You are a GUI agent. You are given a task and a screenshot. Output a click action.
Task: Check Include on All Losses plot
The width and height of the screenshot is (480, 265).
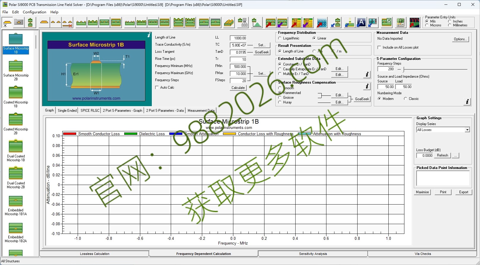coord(379,47)
